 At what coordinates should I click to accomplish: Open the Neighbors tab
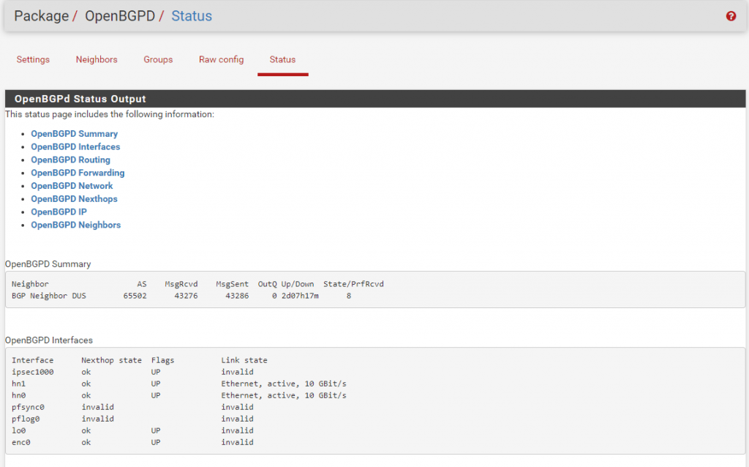point(97,60)
